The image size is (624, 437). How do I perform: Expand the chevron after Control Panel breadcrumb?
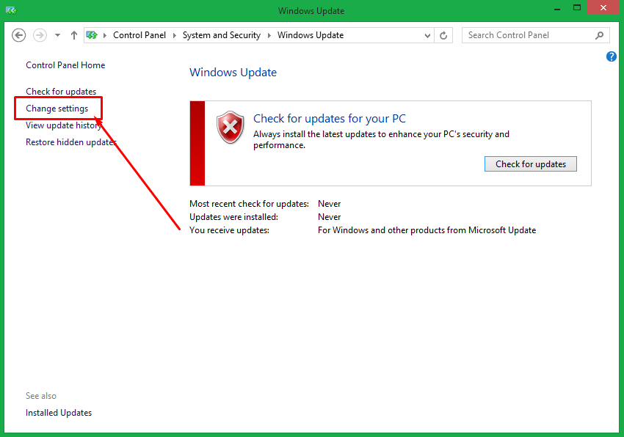[174, 35]
